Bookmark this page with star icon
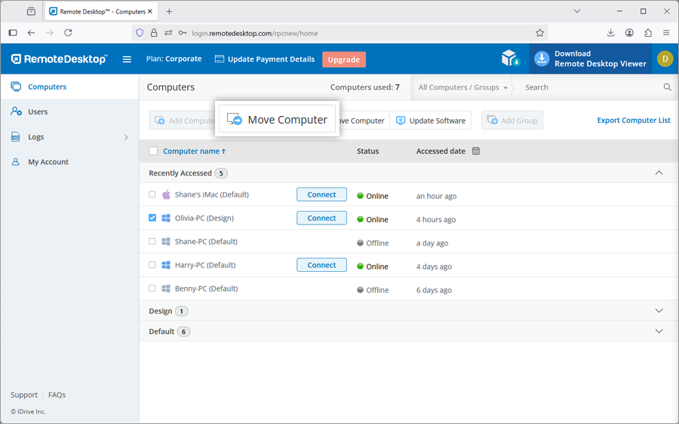The height and width of the screenshot is (424, 679). (x=539, y=33)
